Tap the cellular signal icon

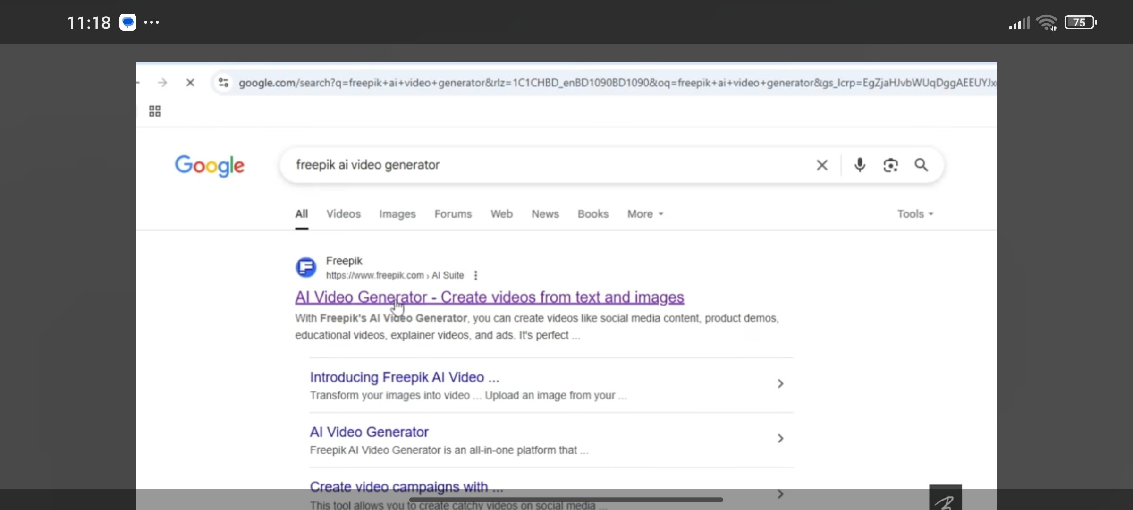1019,23
